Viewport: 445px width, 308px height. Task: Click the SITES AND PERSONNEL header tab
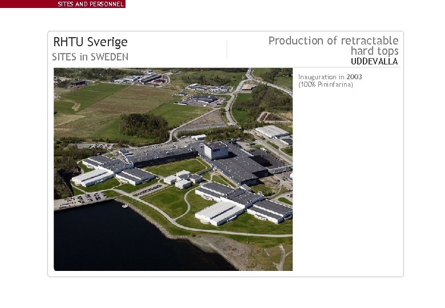pos(62,4)
